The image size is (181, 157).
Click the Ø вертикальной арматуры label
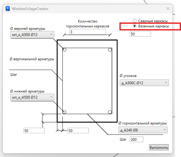click(32, 59)
